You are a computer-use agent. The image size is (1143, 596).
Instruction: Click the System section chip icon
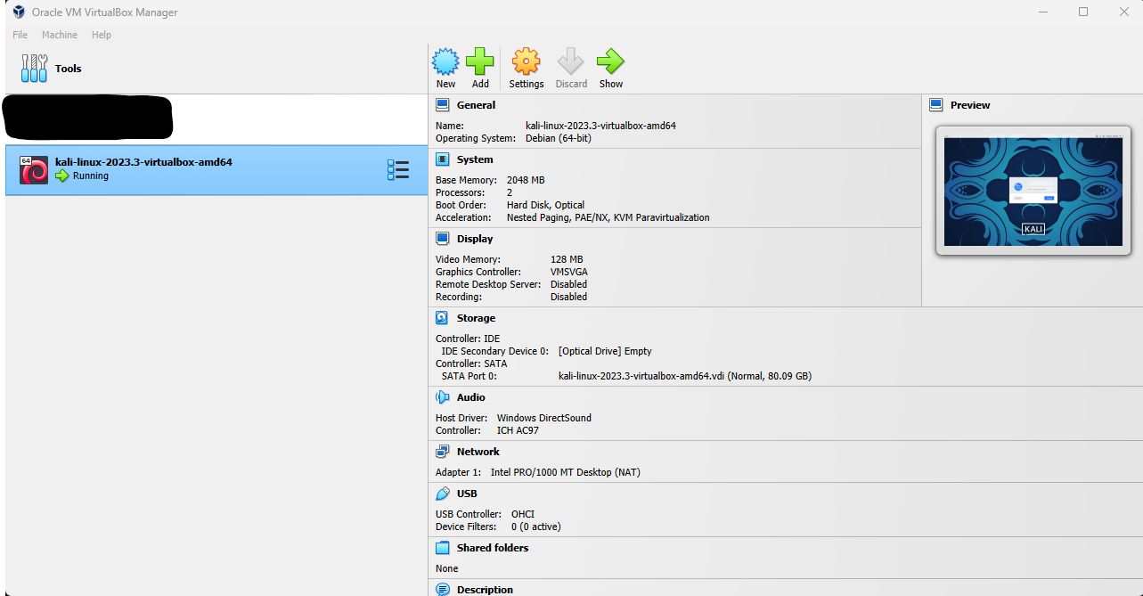[x=443, y=159]
